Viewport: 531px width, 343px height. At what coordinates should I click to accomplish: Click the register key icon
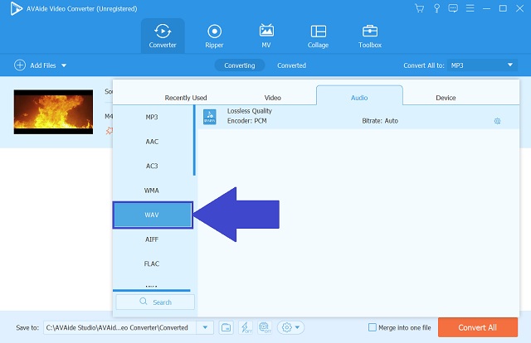pyautogui.click(x=436, y=8)
